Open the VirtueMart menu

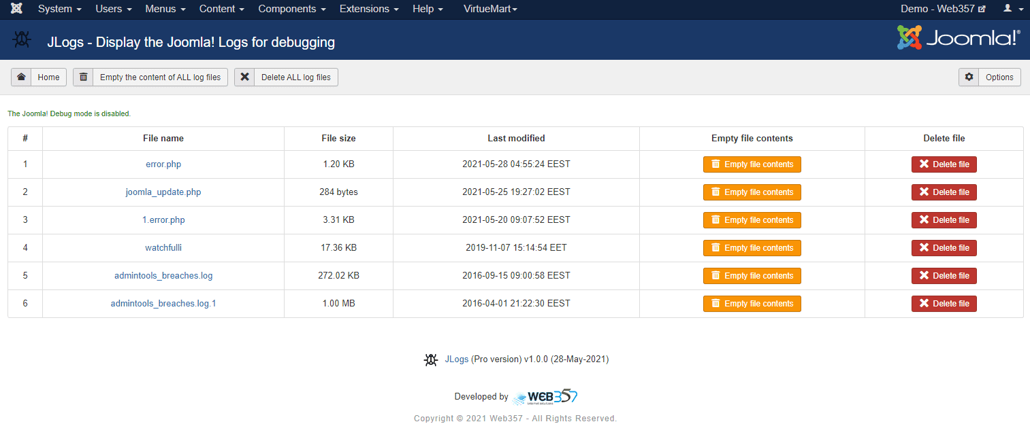coord(490,9)
